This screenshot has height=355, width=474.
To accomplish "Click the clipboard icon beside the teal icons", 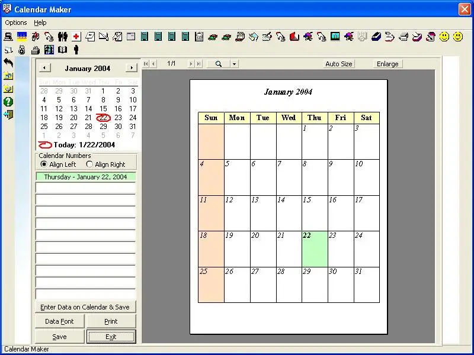I will point(199,37).
